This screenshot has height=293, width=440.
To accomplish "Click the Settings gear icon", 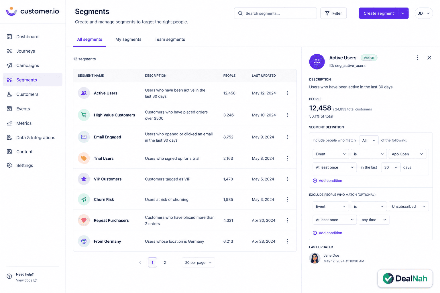I will coord(9,165).
